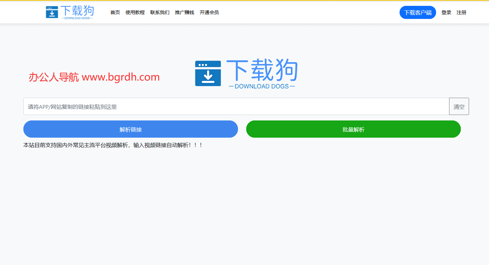Open the 注册 link
489x265 pixels.
tap(461, 12)
